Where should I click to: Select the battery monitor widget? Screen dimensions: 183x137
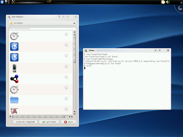(x=14, y=68)
